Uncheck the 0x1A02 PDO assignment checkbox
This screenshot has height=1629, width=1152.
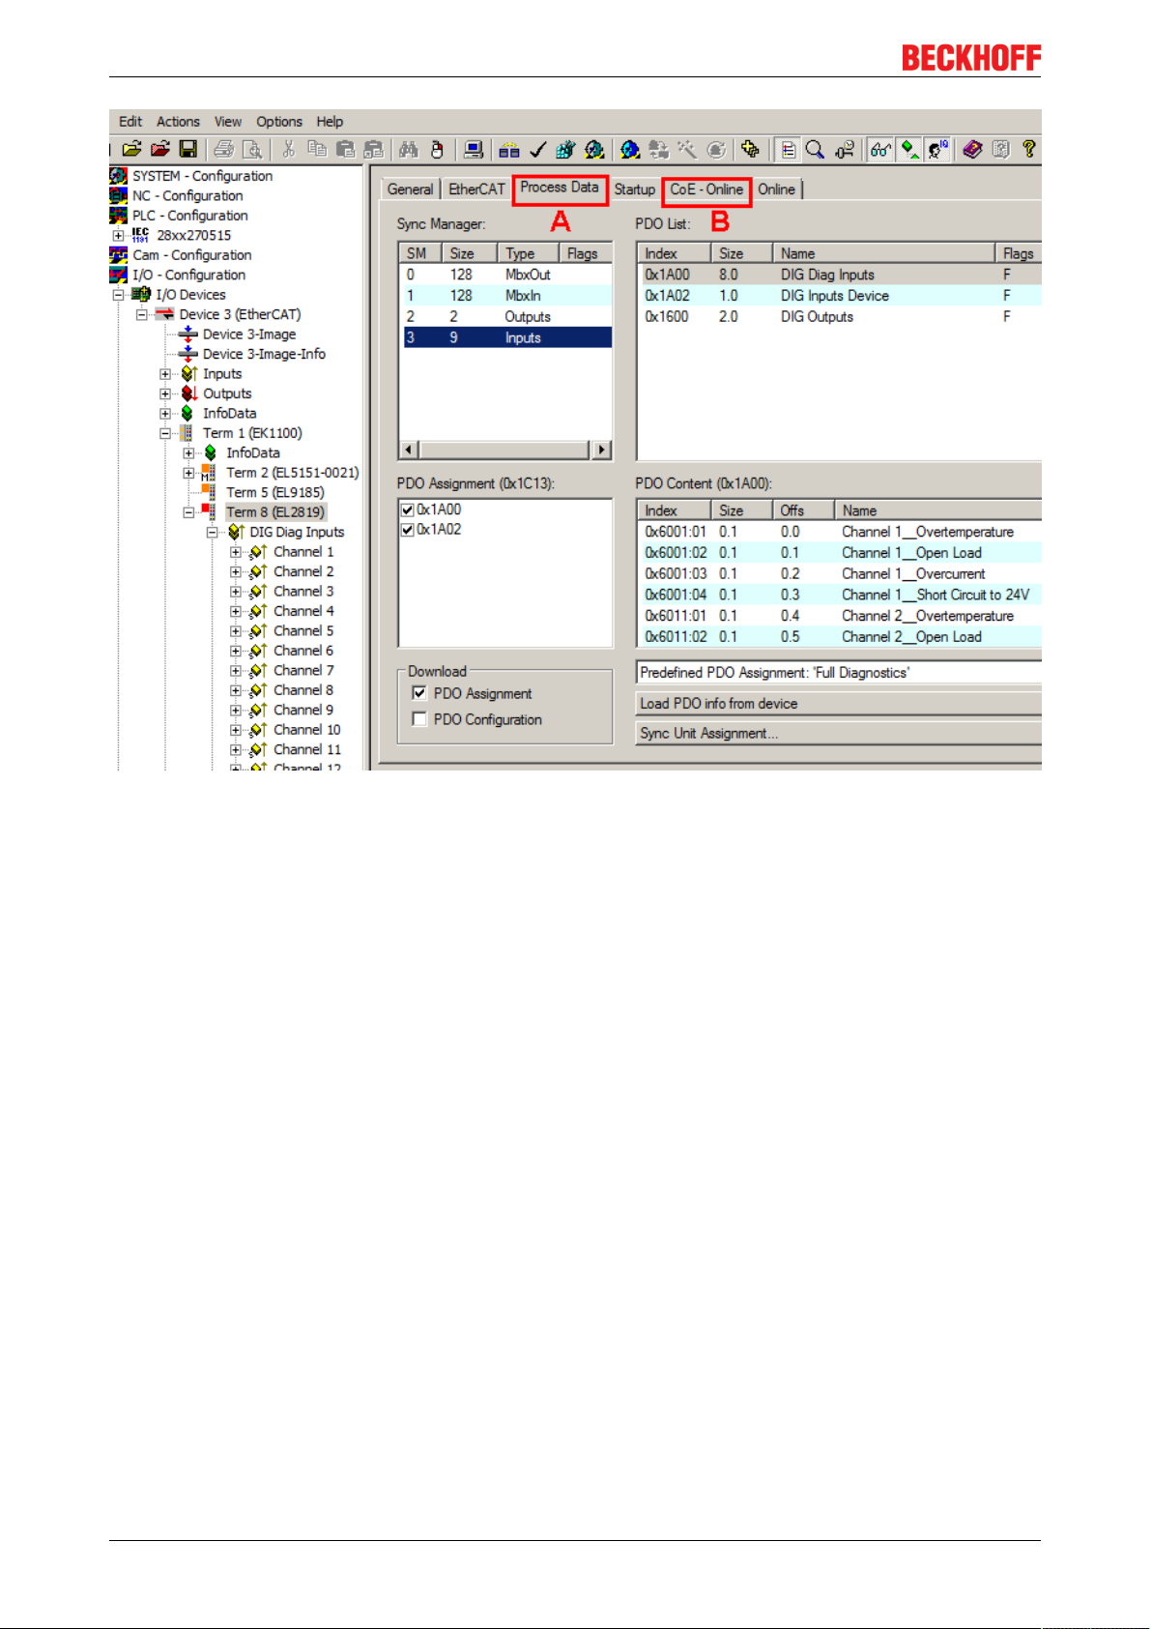point(408,530)
